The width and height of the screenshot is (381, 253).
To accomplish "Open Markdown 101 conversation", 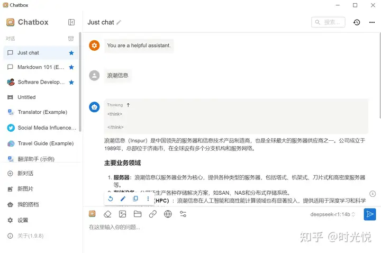I will (x=41, y=67).
